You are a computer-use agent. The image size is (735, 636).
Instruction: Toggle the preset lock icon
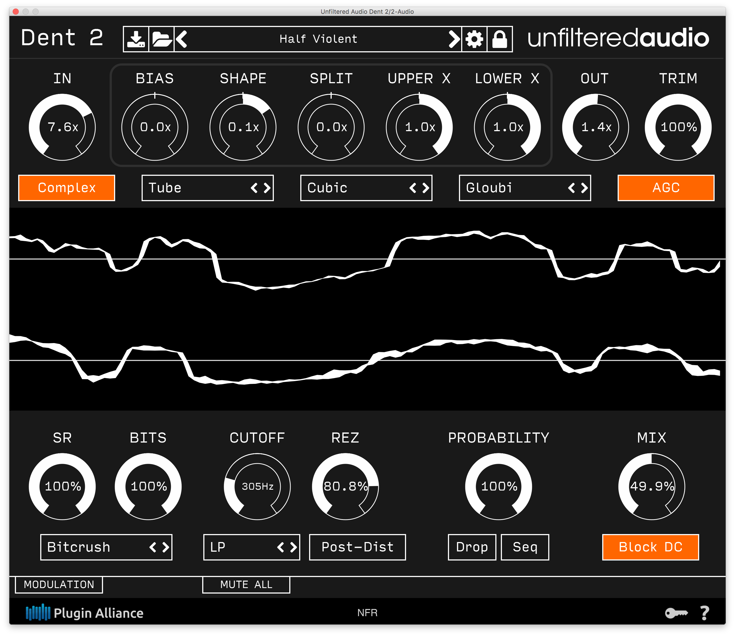500,39
